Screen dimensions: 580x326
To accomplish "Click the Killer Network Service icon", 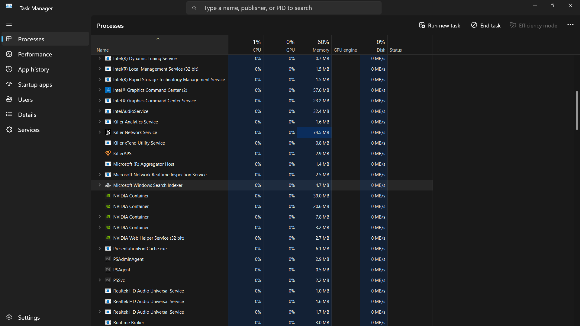I will coord(108,133).
